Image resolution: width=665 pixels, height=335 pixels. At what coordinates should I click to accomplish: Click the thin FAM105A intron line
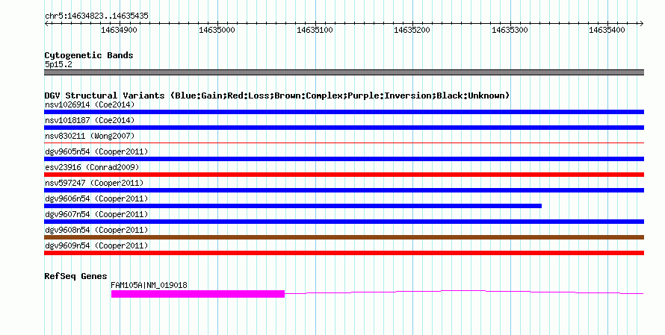click(x=465, y=292)
